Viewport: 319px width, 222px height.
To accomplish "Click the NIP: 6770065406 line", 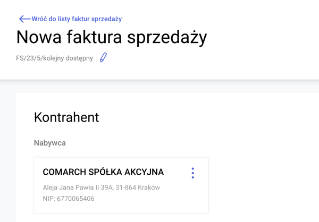I will (x=69, y=199).
